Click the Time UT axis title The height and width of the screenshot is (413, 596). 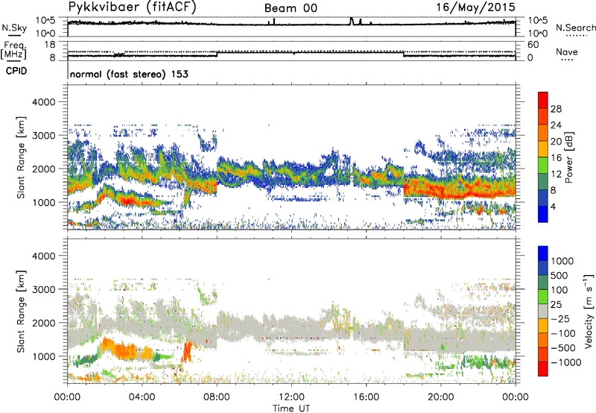tap(291, 408)
